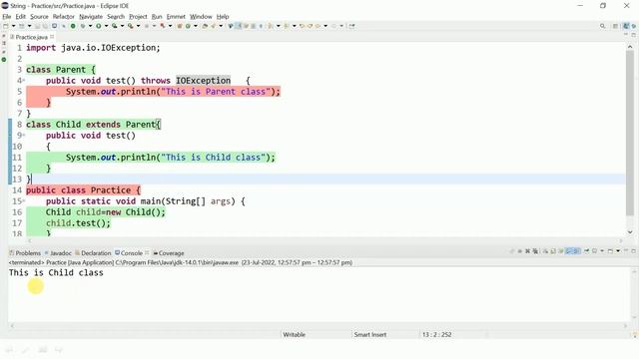
Task: Click the Pin Console icon
Action: click(x=586, y=251)
